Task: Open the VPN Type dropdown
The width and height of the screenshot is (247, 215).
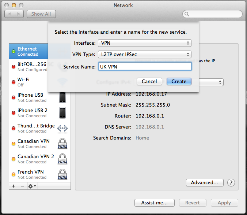Action: [x=144, y=55]
